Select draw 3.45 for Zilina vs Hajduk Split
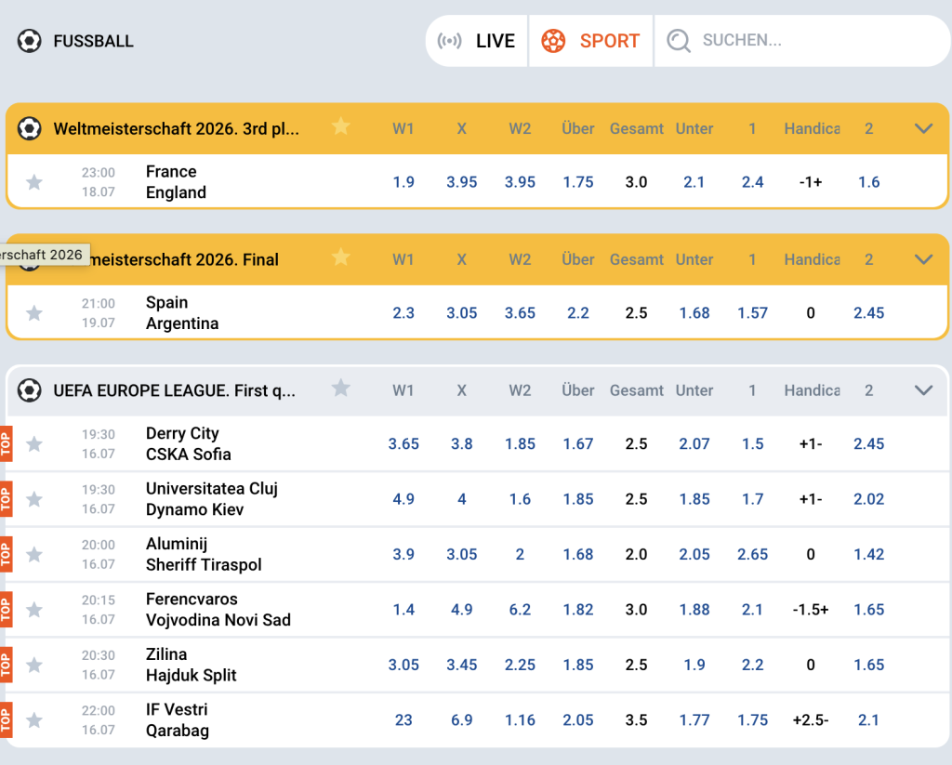 (x=461, y=665)
